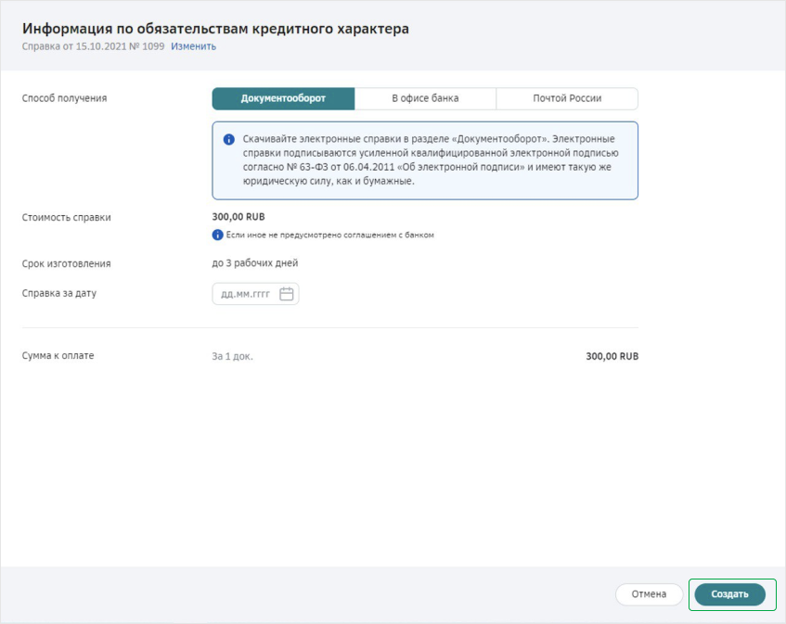Click the "Сумма к оплате" label

tap(58, 355)
